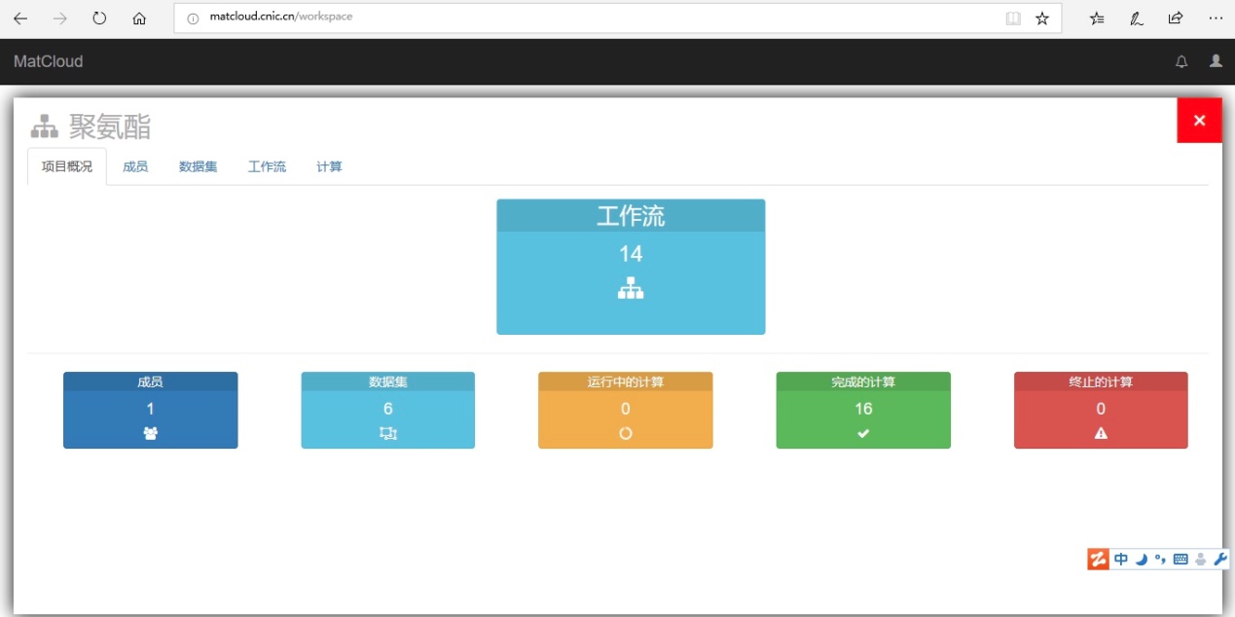Open IME settings wrench
Screen dimensions: 1235x617
coord(1220,559)
